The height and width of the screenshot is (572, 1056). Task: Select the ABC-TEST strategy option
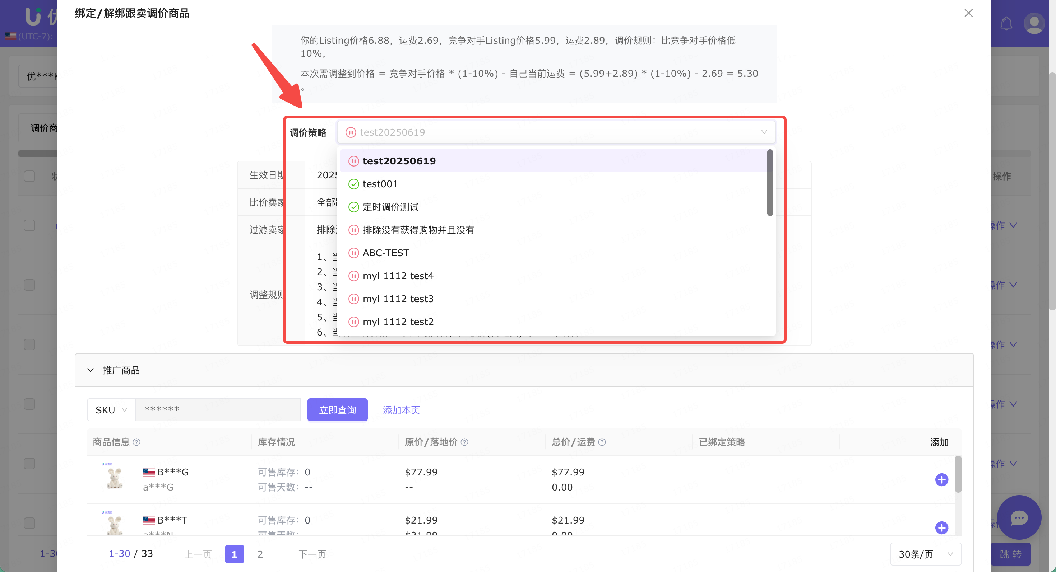coord(386,253)
